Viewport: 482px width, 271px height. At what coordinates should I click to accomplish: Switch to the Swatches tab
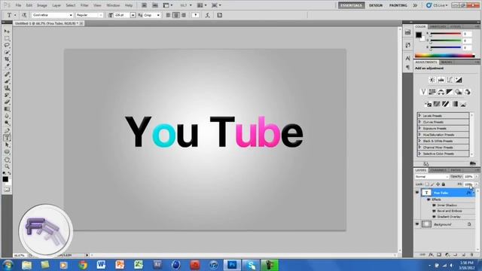438,27
